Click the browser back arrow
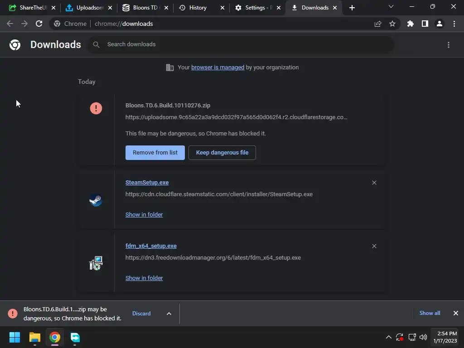The height and width of the screenshot is (348, 464). [10, 24]
